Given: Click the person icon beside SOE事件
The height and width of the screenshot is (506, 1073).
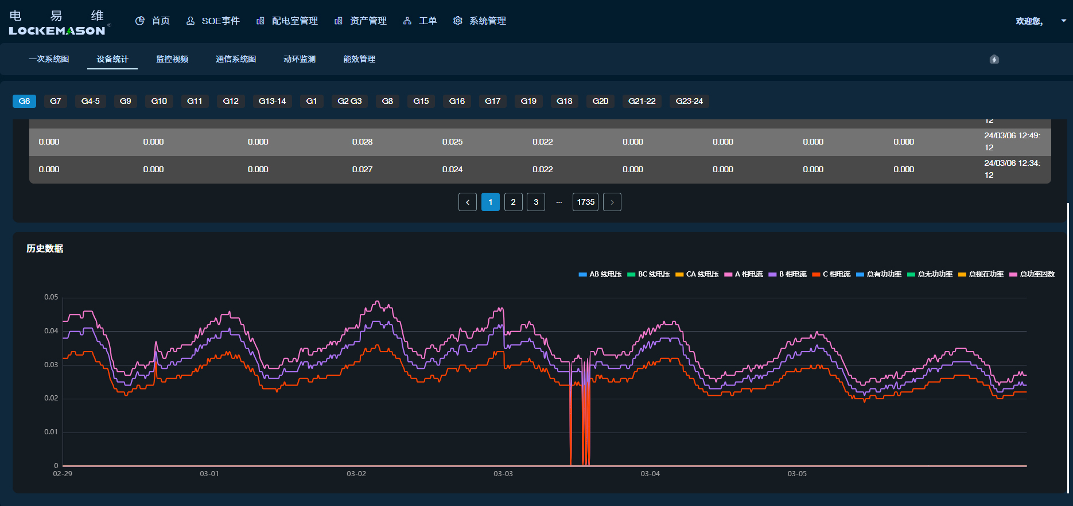Looking at the screenshot, I should (x=191, y=21).
